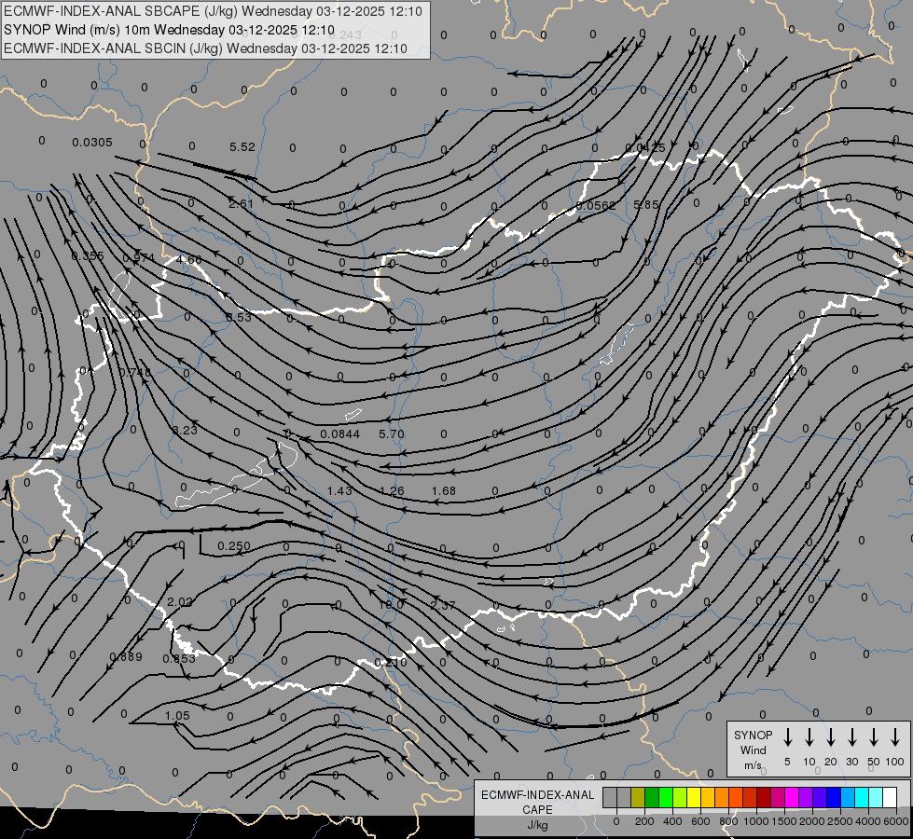Click the 4000 tick on the colour scale
The image size is (913, 839).
(867, 821)
